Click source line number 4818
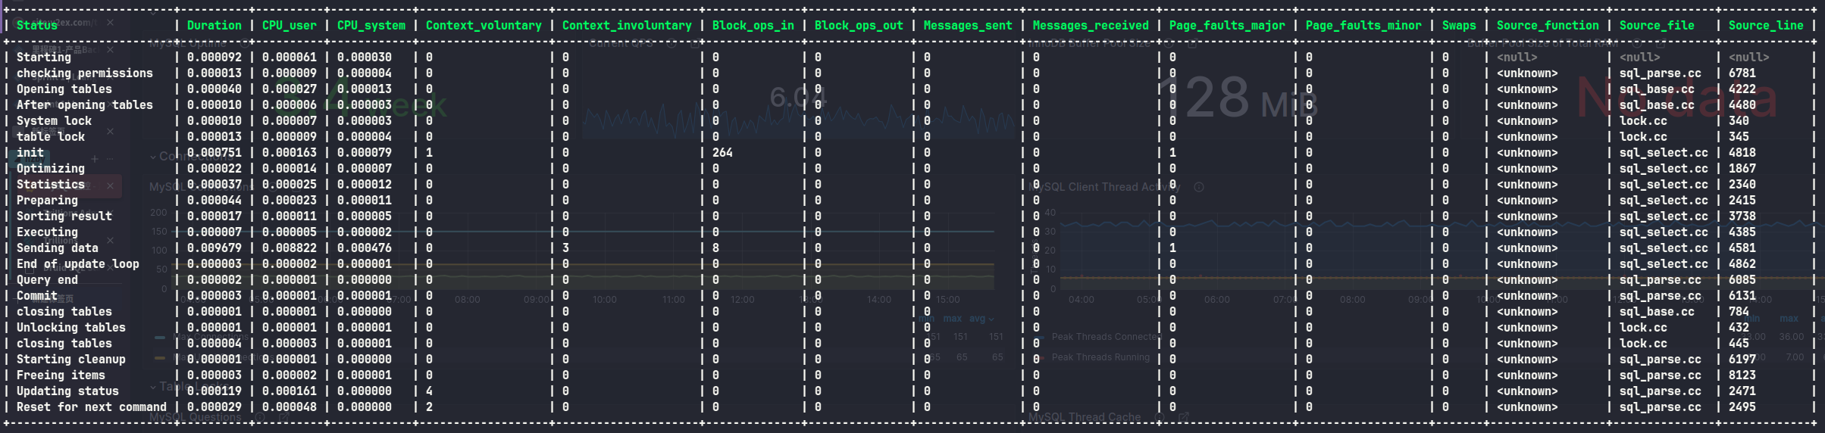The width and height of the screenshot is (1825, 433). [x=1742, y=152]
